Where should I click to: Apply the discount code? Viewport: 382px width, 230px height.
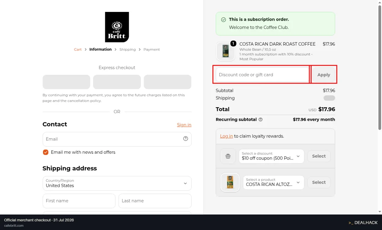324,75
